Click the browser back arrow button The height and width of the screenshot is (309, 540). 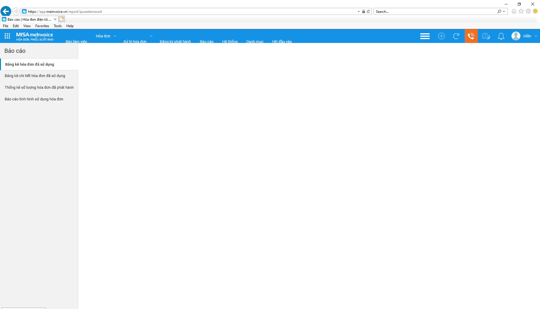tap(6, 11)
